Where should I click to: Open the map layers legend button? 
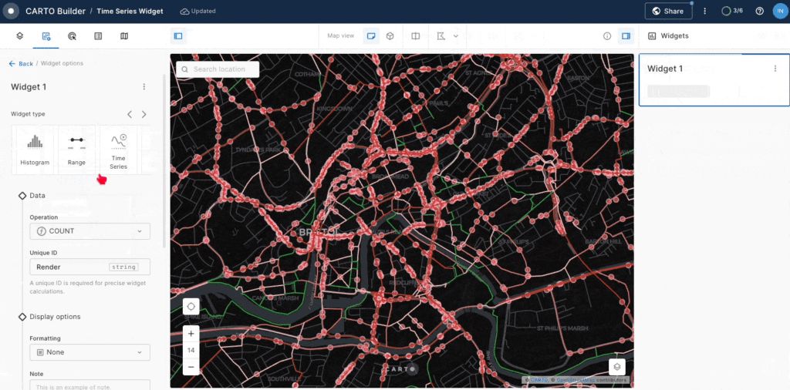[617, 368]
